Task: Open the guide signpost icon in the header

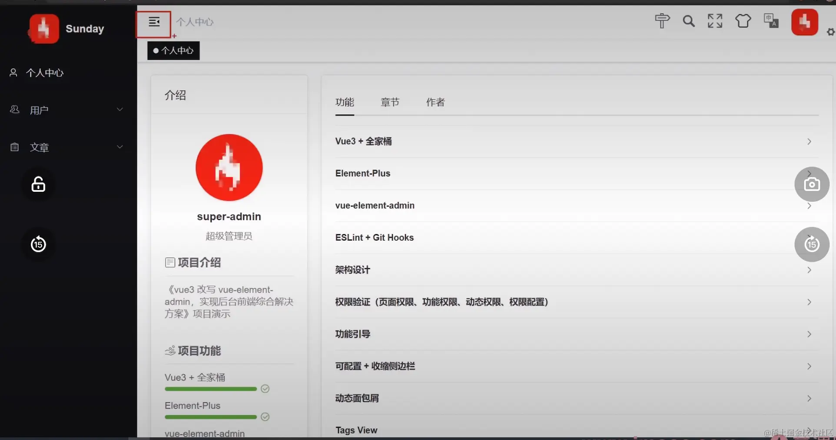Action: (x=662, y=21)
